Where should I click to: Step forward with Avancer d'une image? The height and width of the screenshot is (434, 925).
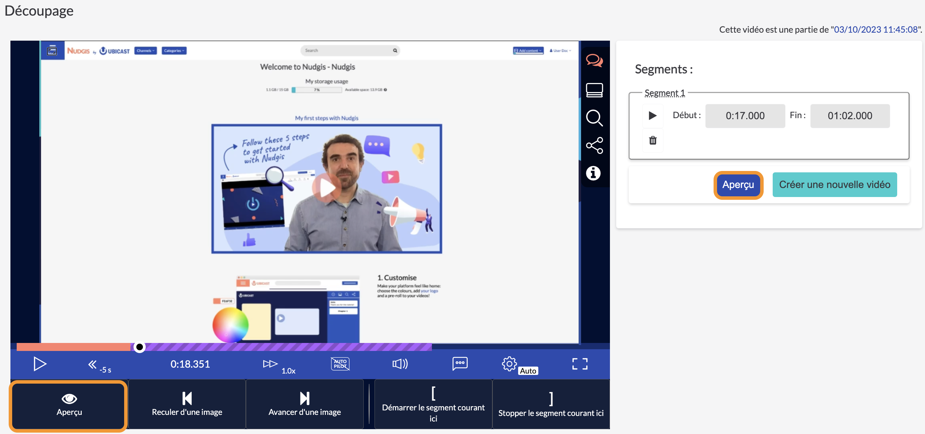click(x=305, y=404)
